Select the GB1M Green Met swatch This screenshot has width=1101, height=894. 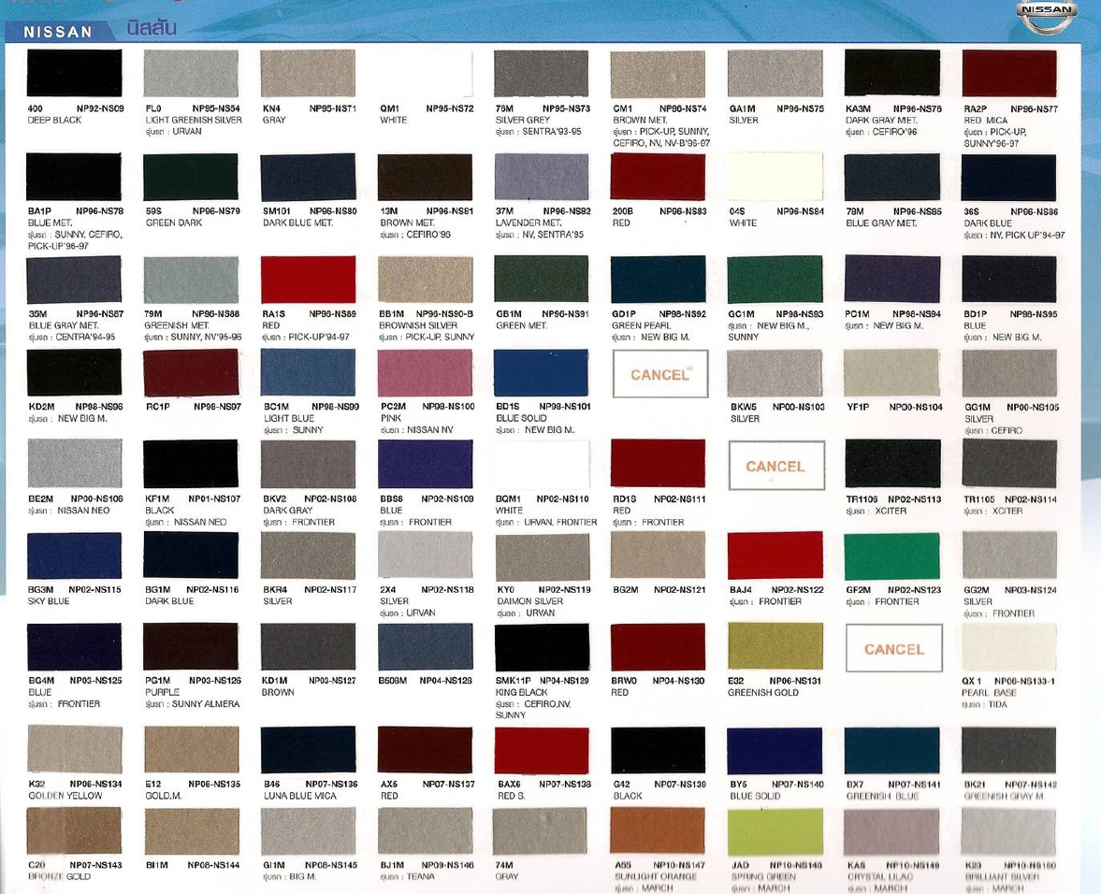pos(542,280)
